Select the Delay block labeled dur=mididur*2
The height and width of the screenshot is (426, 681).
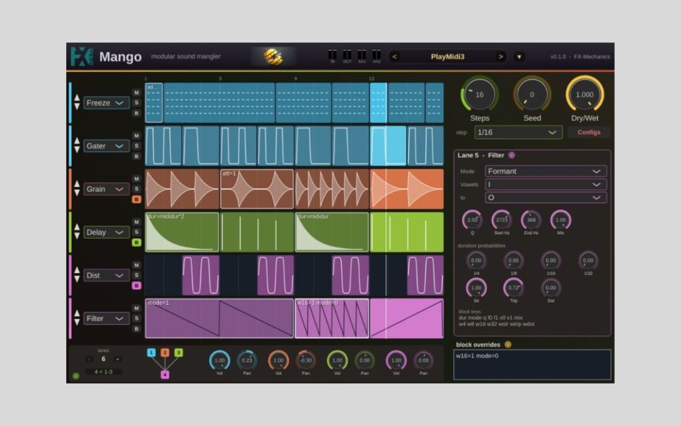[x=182, y=232]
